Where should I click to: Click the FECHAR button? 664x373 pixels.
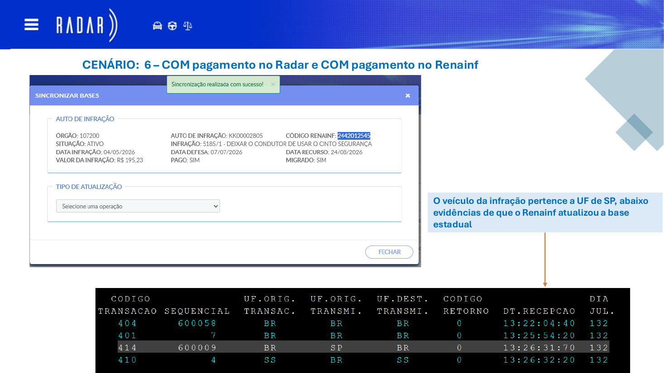389,252
